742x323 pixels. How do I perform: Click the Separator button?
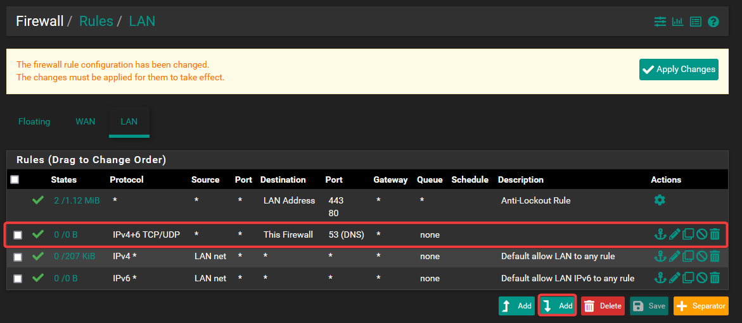[x=701, y=306]
